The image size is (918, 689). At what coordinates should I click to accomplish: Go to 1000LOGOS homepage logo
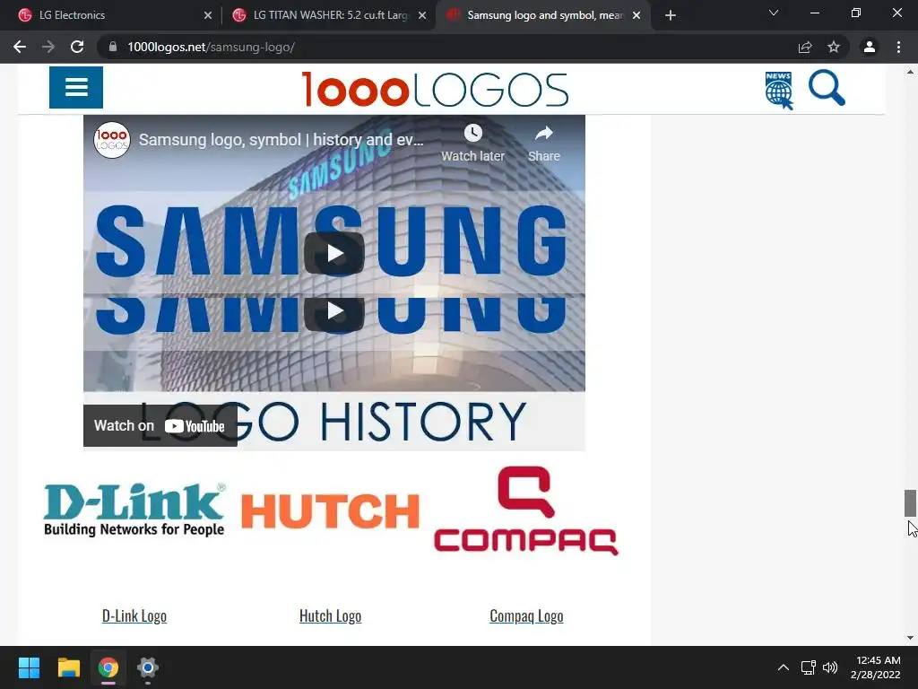[435, 89]
